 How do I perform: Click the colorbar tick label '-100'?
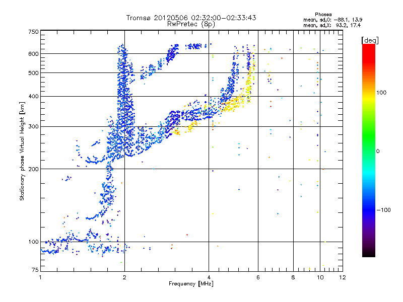coord(383,210)
